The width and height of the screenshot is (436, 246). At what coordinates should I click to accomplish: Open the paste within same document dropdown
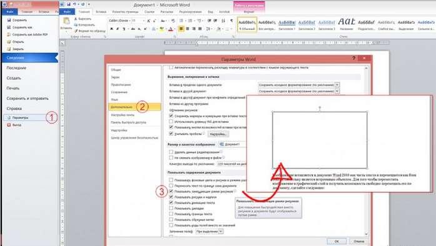tap(299, 85)
